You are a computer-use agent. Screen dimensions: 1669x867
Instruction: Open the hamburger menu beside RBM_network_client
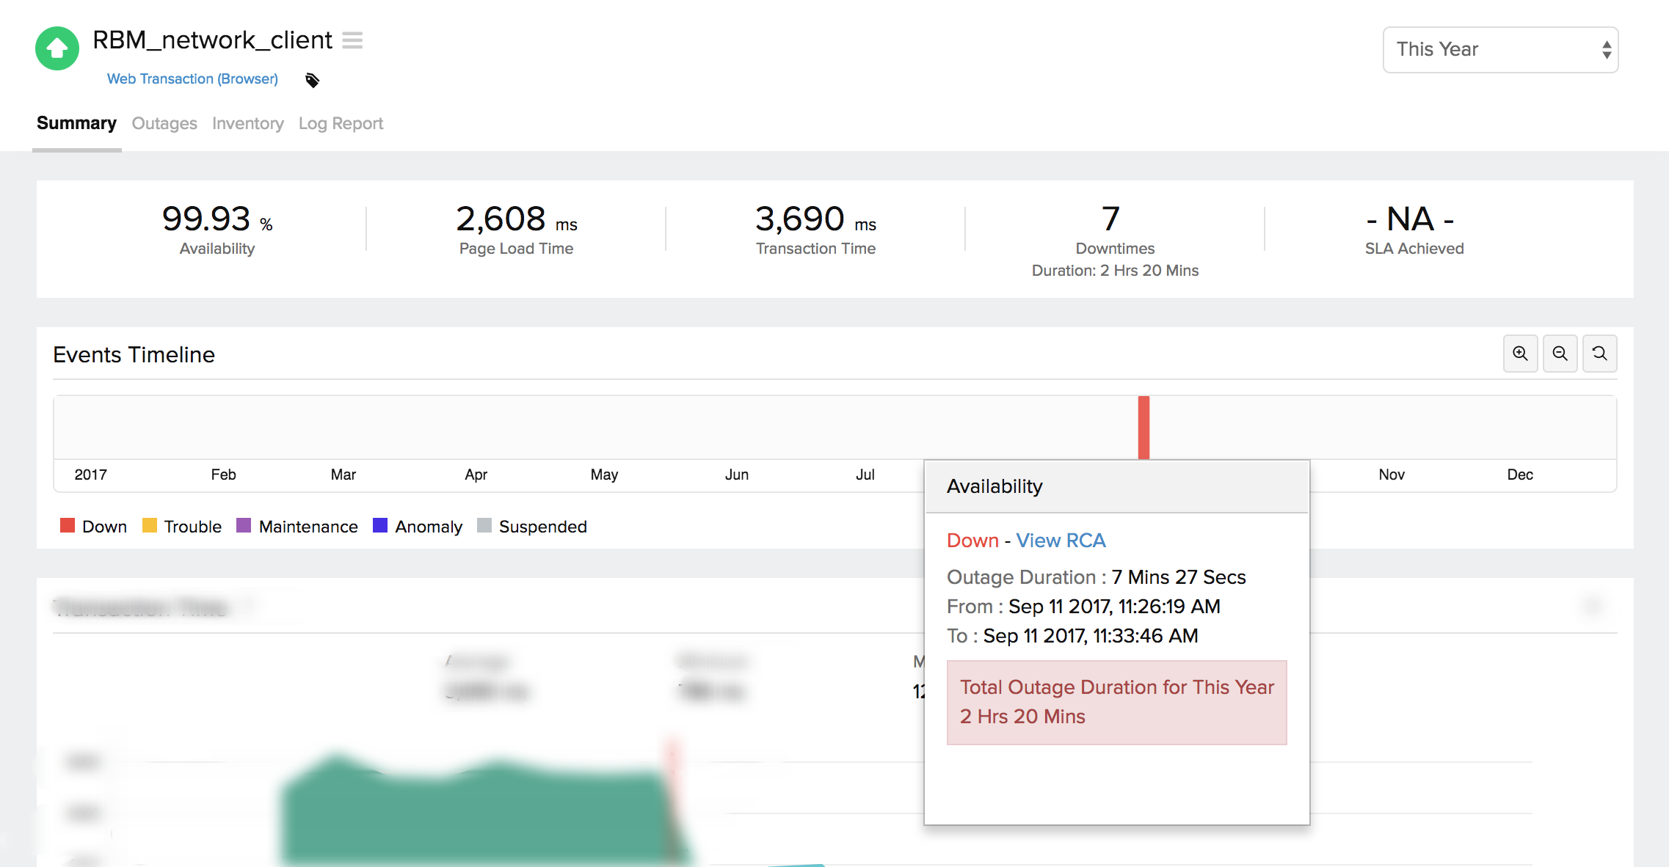click(352, 40)
